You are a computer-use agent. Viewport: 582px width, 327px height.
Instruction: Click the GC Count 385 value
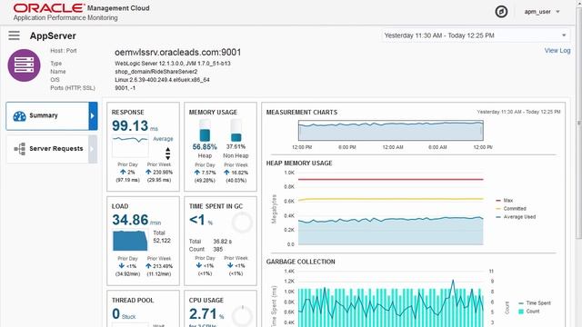click(218, 249)
